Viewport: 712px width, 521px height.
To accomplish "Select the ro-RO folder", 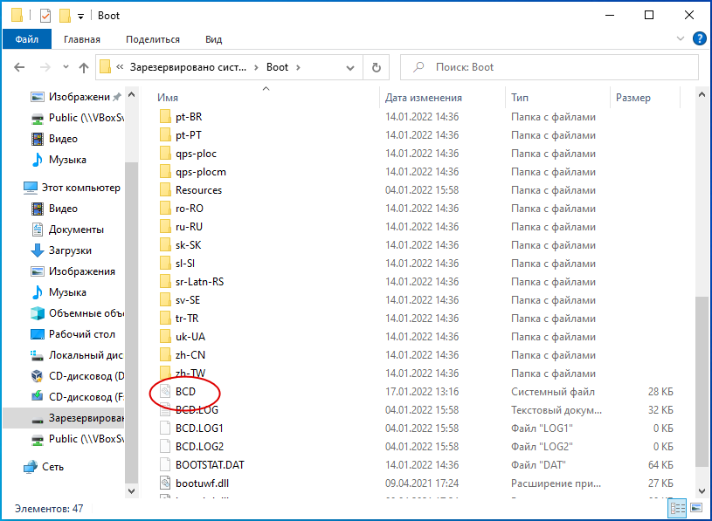I will pyautogui.click(x=190, y=209).
